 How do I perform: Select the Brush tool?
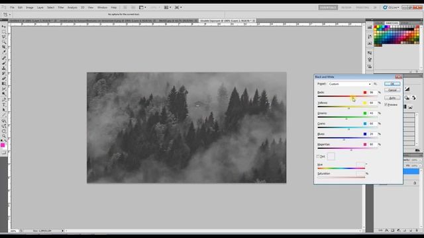click(4, 63)
